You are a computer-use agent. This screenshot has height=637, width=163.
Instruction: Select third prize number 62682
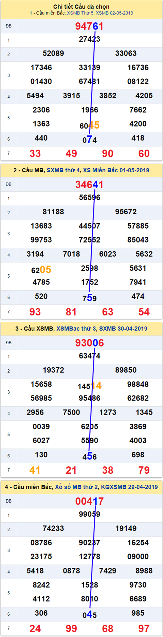138,398
